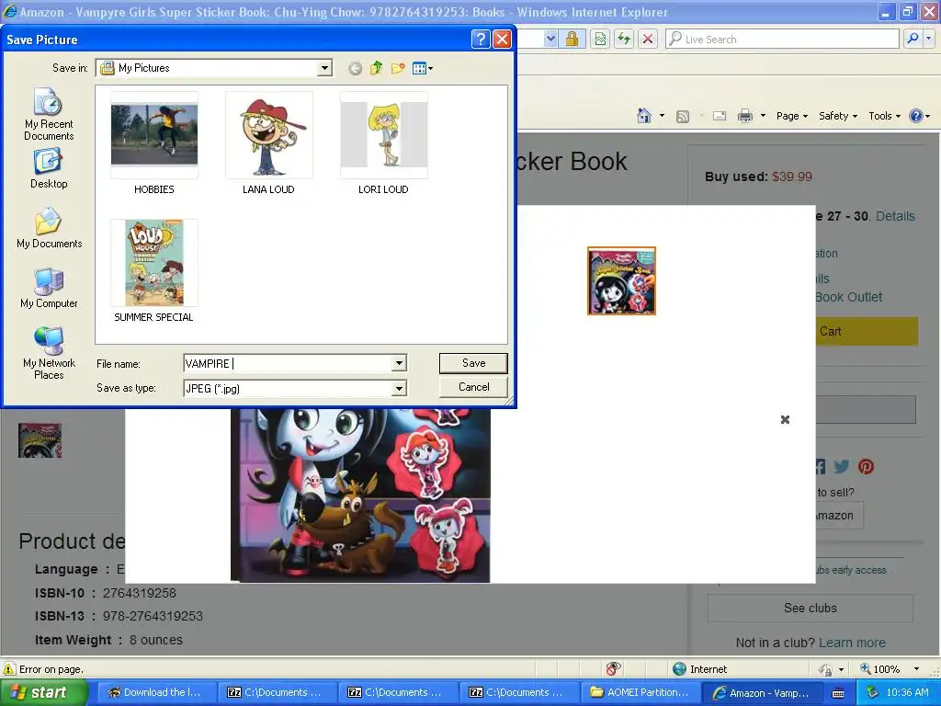Viewport: 941px width, 706px height.
Task: Click the Print icon in command bar
Action: [744, 116]
